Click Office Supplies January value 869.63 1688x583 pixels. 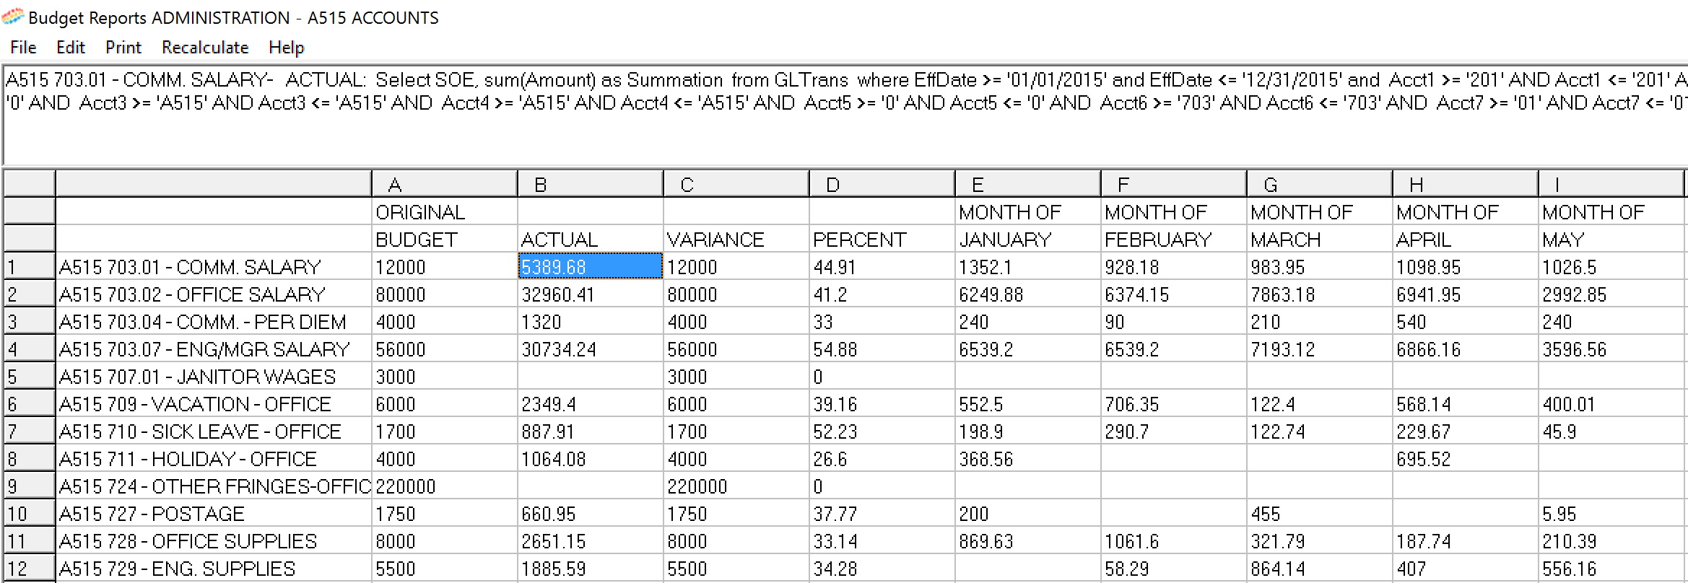(x=1027, y=540)
